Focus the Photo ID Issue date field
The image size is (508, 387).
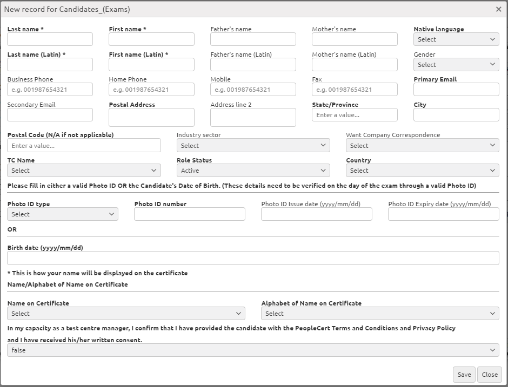317,214
